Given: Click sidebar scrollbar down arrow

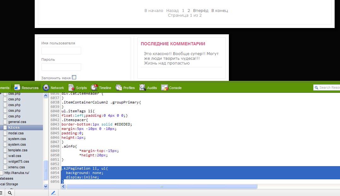Looking at the screenshot, I should coord(45,186).
